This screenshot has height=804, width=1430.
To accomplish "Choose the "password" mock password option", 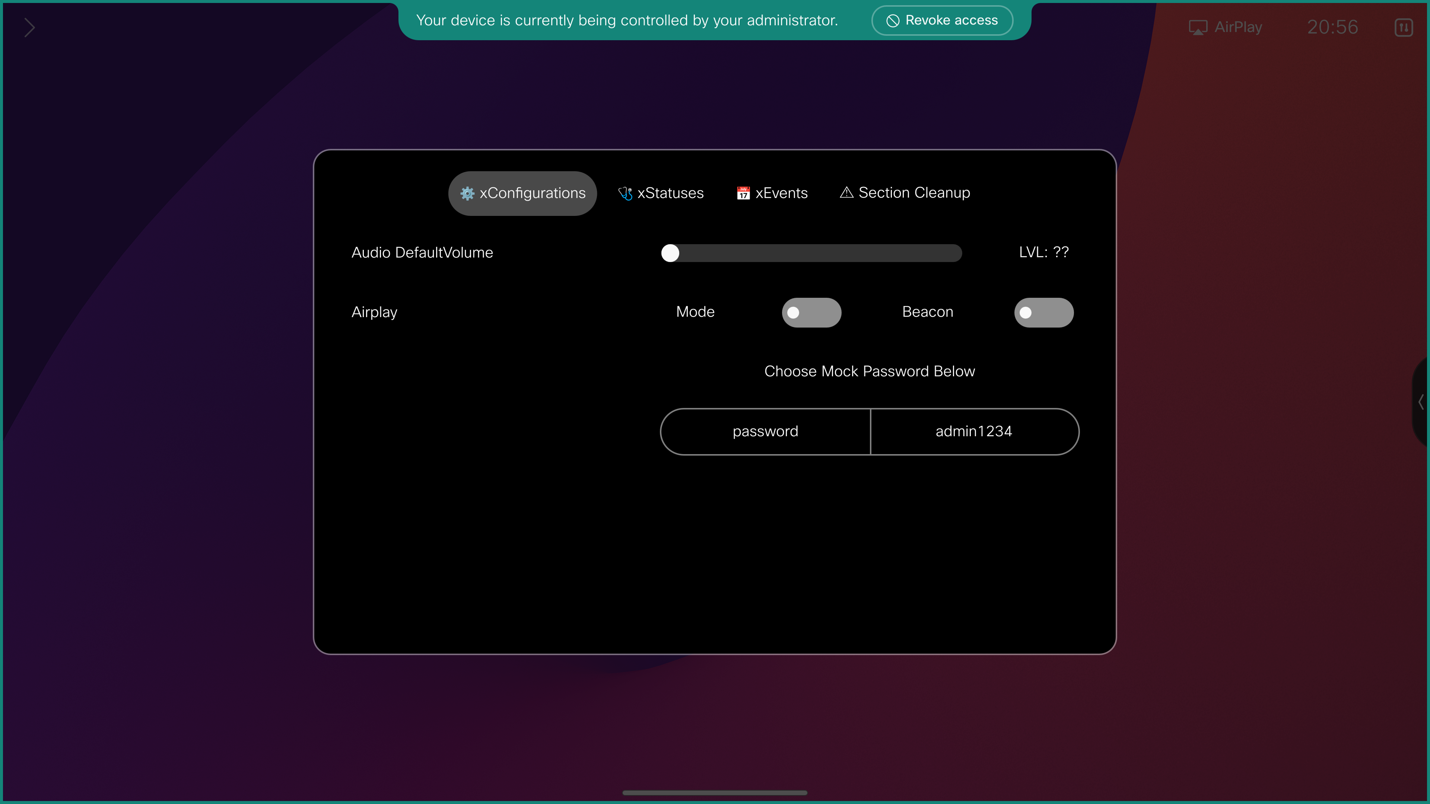I will point(765,432).
